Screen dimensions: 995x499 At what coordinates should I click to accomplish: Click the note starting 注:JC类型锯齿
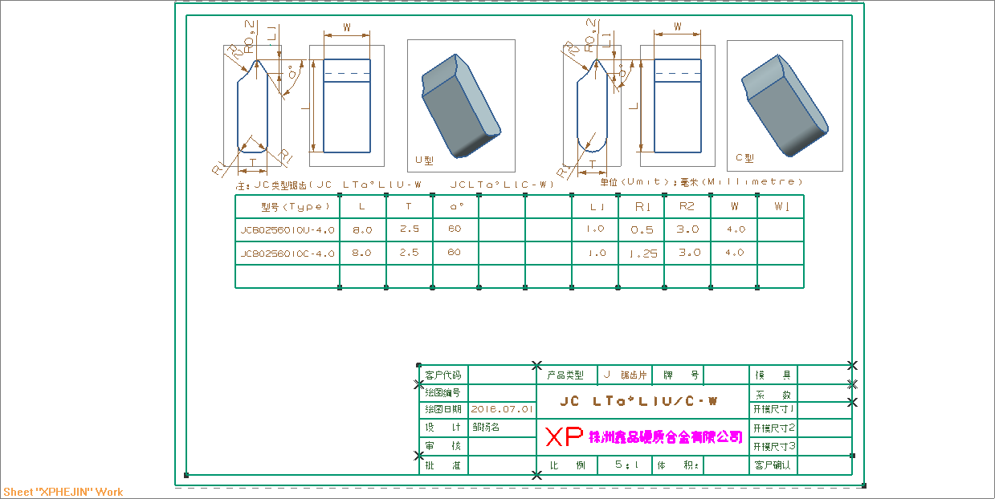click(x=394, y=185)
